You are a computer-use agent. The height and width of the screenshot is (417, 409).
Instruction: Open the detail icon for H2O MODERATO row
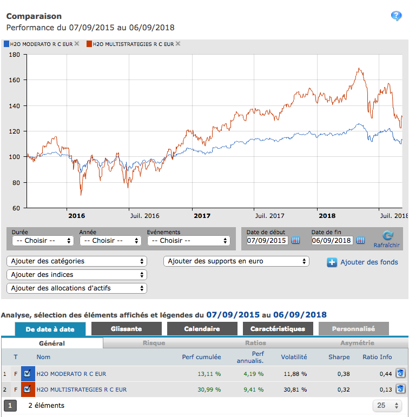[x=400, y=373]
